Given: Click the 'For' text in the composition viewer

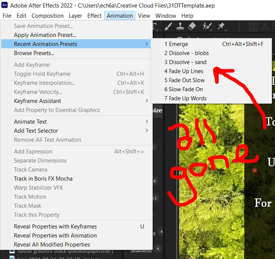Looking at the screenshot, I should (263, 203).
